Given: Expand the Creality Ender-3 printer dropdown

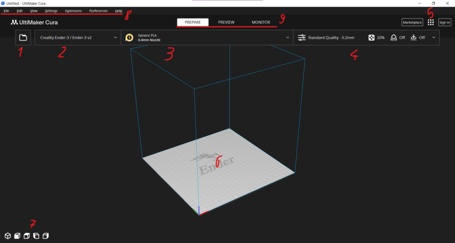Looking at the screenshot, I should tap(78, 38).
